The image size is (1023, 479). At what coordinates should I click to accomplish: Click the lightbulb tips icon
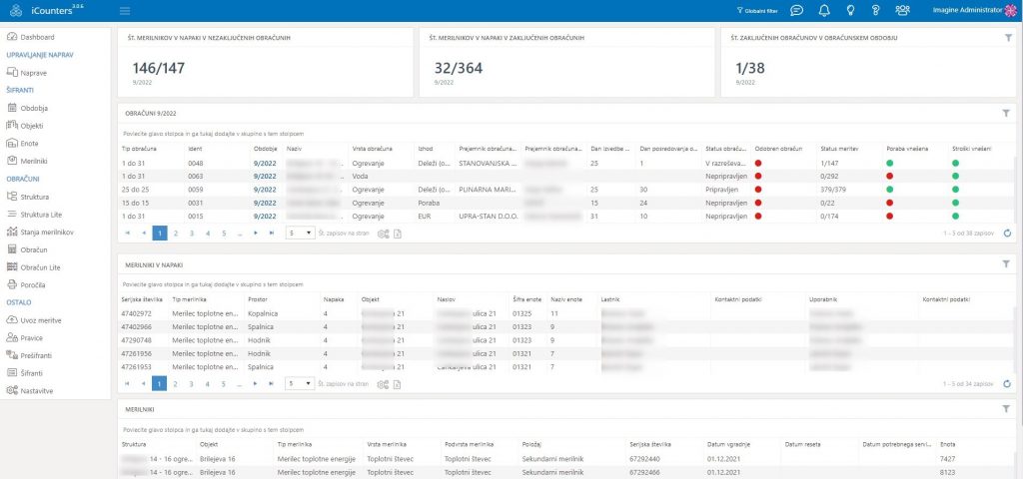(x=850, y=10)
